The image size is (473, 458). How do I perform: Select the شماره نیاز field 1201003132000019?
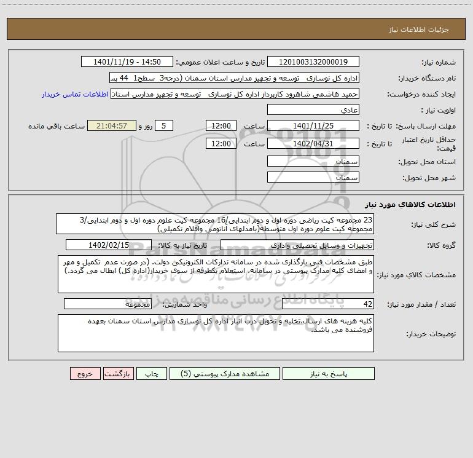pyautogui.click(x=313, y=61)
